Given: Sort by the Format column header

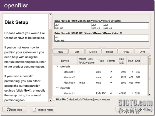Looking at the screenshot, I should point(111,61).
